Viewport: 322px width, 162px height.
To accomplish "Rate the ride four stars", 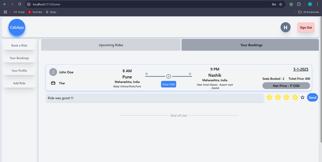I will click(295, 97).
